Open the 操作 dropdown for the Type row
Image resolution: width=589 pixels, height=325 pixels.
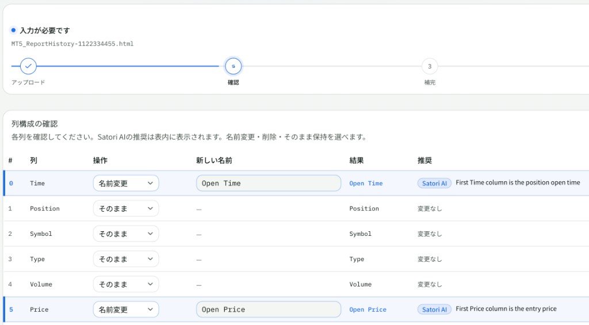pyautogui.click(x=126, y=259)
